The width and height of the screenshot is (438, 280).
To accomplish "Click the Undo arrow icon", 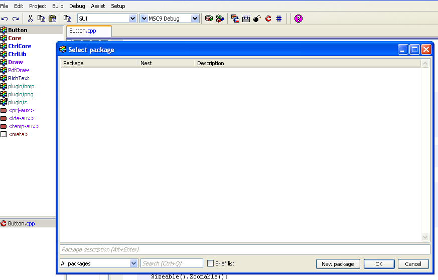I will pos(5,19).
